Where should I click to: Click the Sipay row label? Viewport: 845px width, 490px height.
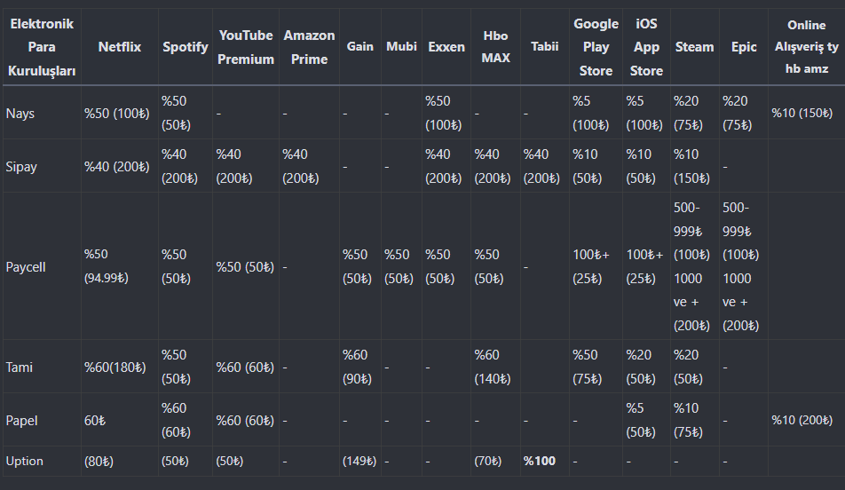click(21, 167)
